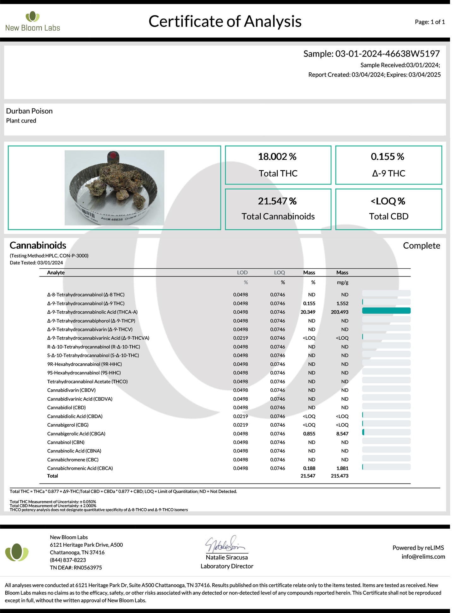
Task: Click the phone number (844) 837-8223
Action: 68,560
